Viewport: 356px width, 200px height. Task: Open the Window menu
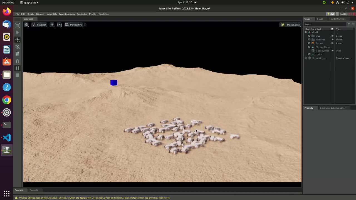(40, 14)
